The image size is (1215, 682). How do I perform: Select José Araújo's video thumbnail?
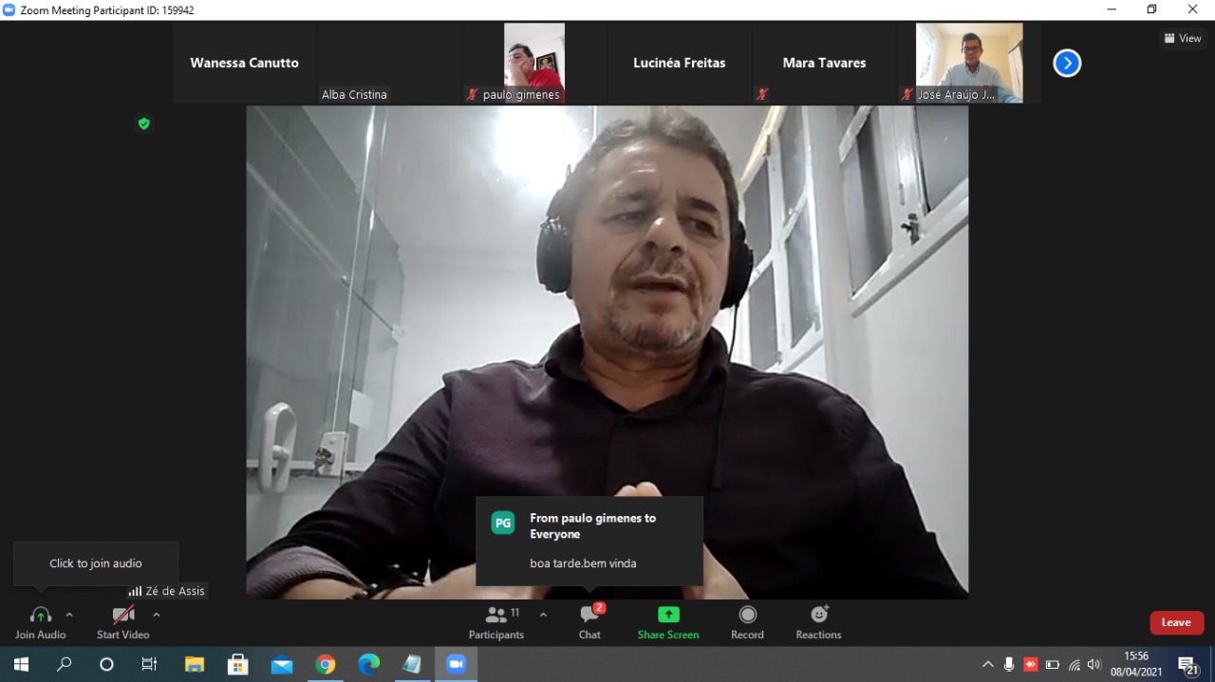point(968,63)
